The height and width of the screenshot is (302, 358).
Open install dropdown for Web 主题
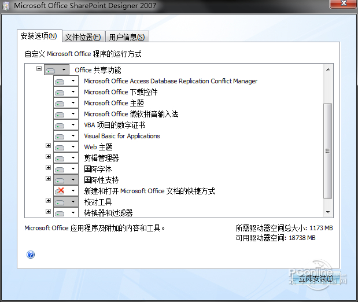coord(66,147)
